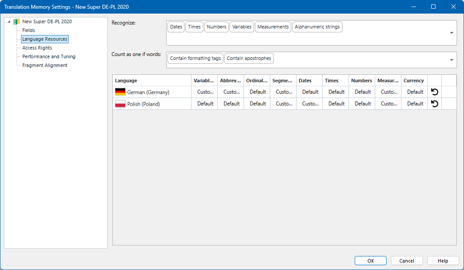Close the Translation Memory Settings dialog
The width and height of the screenshot is (464, 270).
click(454, 7)
